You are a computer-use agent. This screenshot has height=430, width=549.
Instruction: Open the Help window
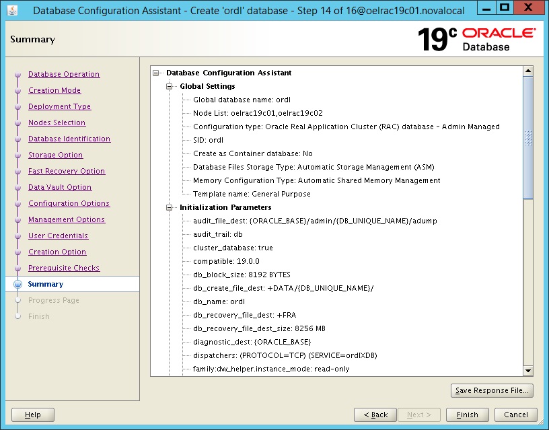point(32,415)
